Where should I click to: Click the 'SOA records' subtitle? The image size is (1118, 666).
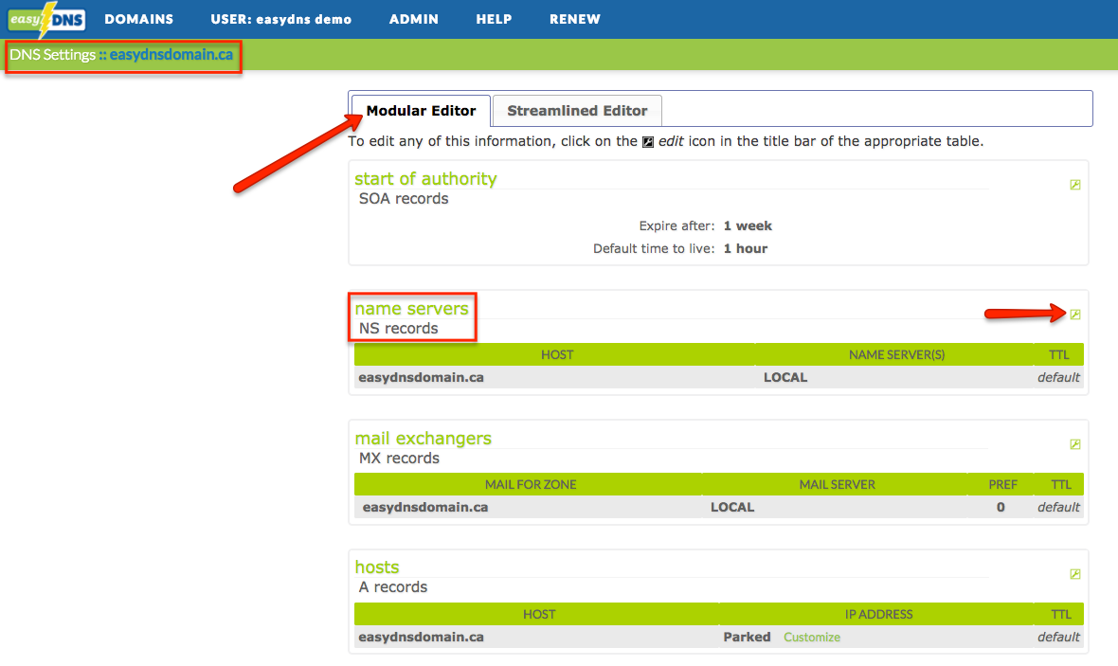coord(404,199)
